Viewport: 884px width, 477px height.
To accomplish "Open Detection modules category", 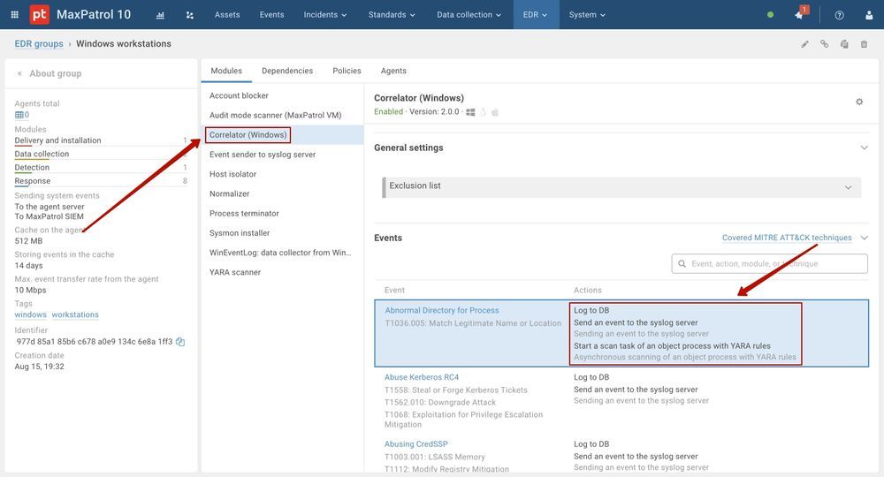I will tap(32, 168).
